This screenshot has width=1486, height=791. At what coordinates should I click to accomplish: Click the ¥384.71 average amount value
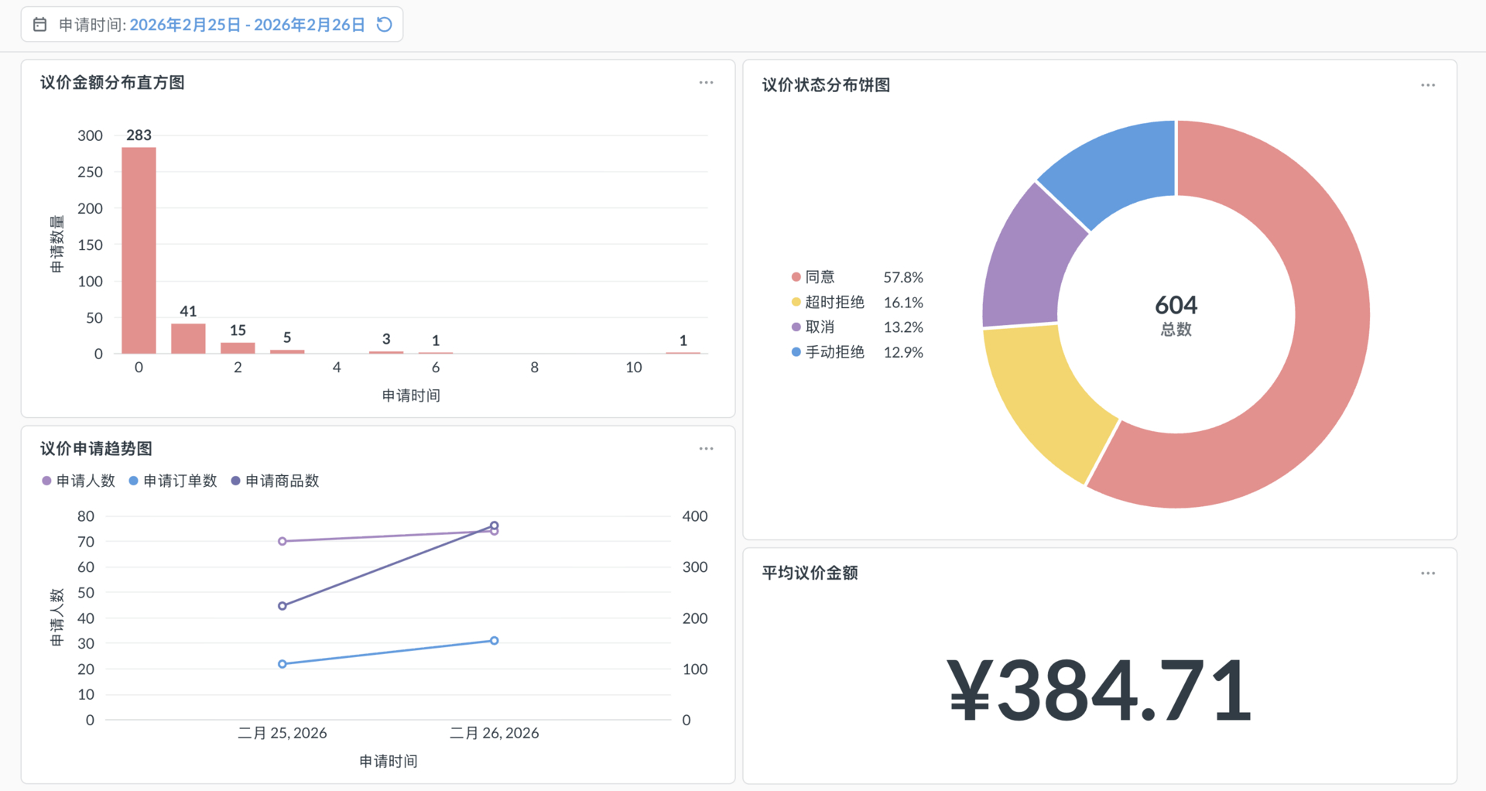tap(1099, 690)
